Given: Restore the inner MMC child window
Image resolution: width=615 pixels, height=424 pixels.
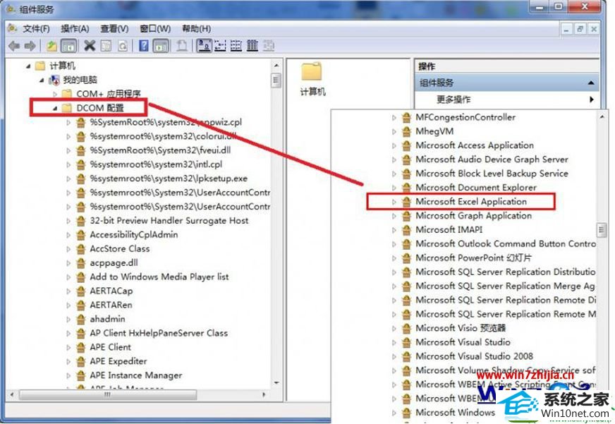Looking at the screenshot, I should click(580, 29).
